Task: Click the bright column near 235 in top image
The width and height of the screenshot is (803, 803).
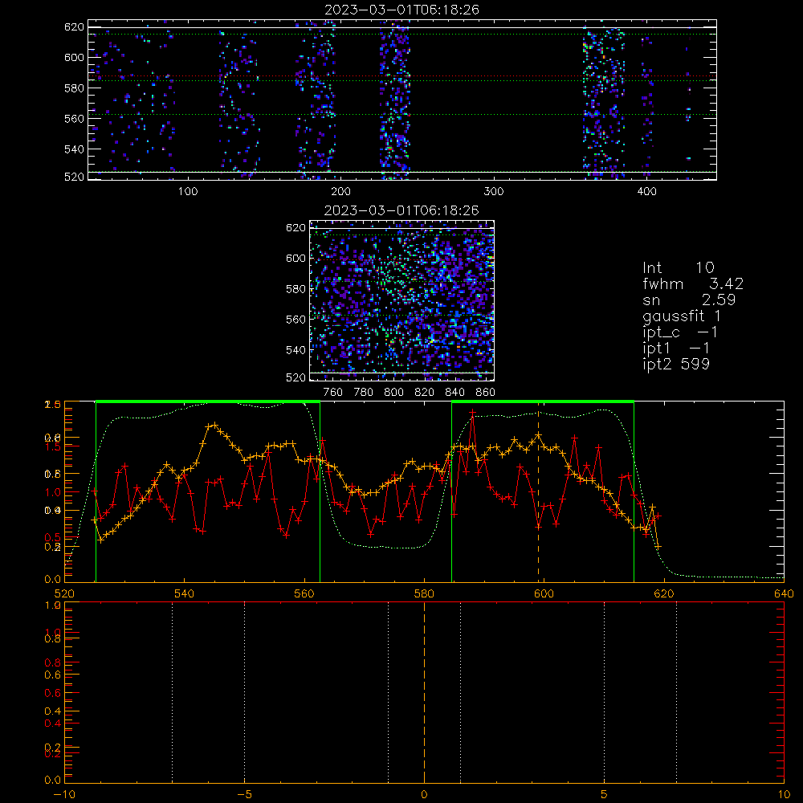Action: (x=394, y=100)
